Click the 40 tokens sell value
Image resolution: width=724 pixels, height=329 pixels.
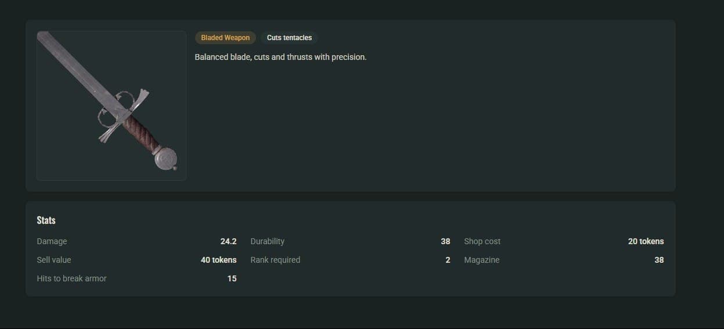218,260
